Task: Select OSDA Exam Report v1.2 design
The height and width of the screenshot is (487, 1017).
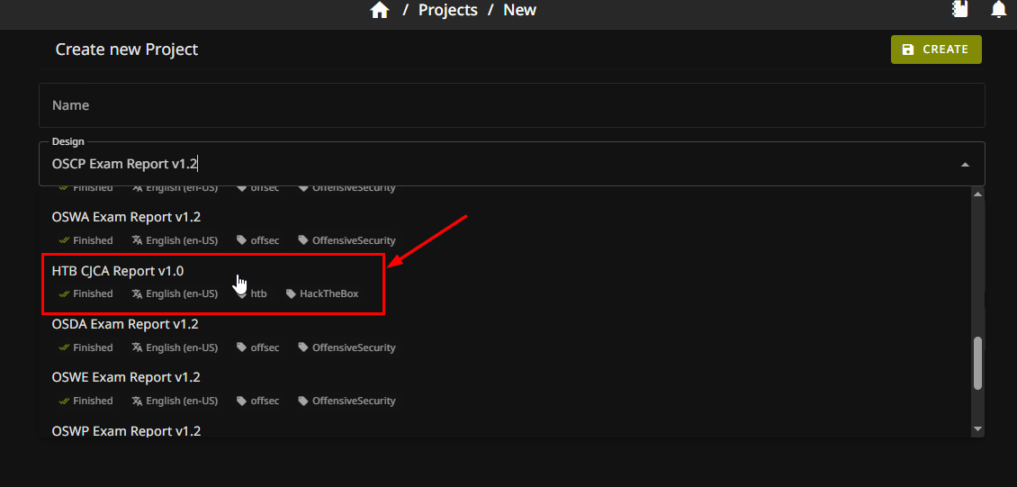Action: (505, 335)
